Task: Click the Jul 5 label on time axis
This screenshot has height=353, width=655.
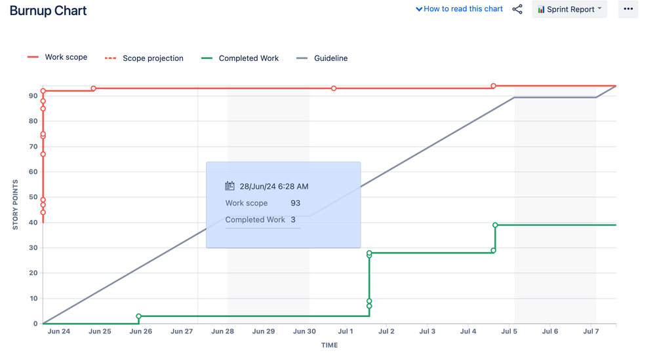Action: 509,331
